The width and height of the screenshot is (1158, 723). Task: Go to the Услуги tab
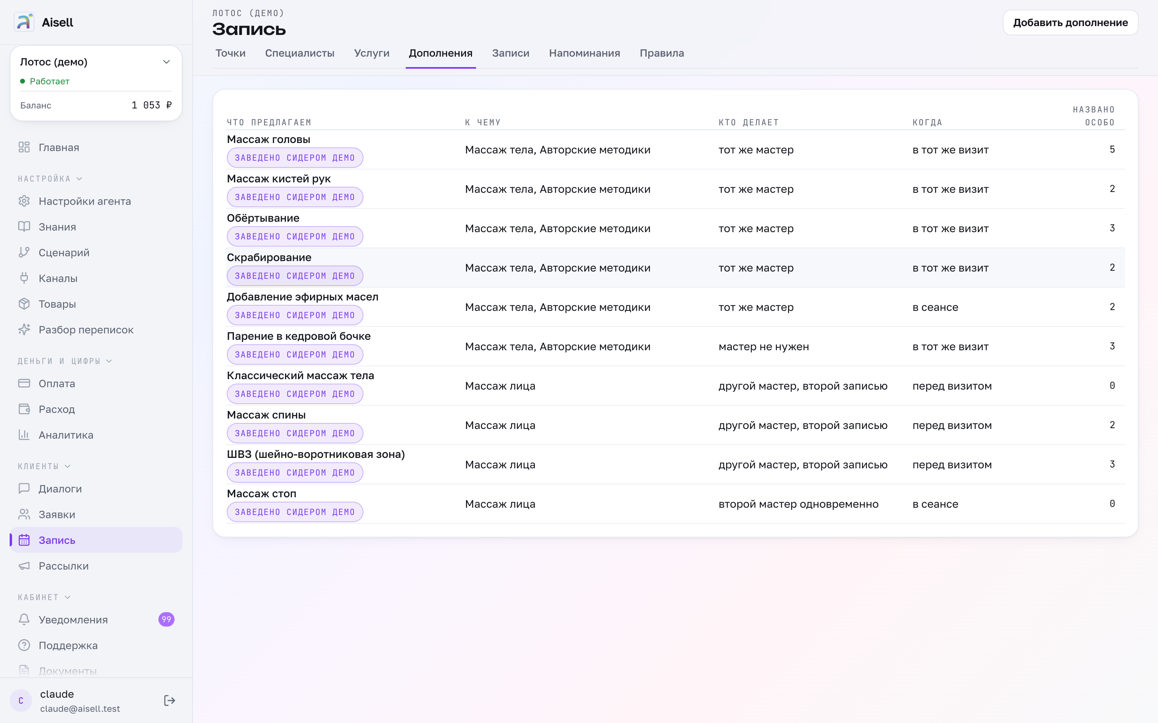pos(372,53)
